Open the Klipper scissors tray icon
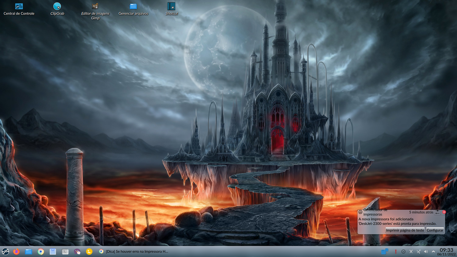This screenshot has width=457, height=257. (x=411, y=252)
